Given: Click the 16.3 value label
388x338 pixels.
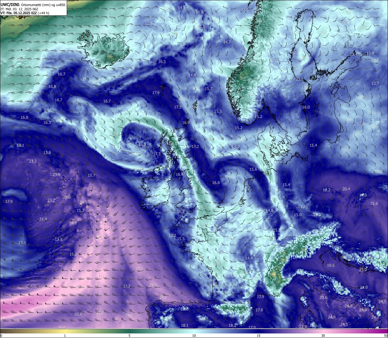Looking at the screenshot, I should pos(47,122).
